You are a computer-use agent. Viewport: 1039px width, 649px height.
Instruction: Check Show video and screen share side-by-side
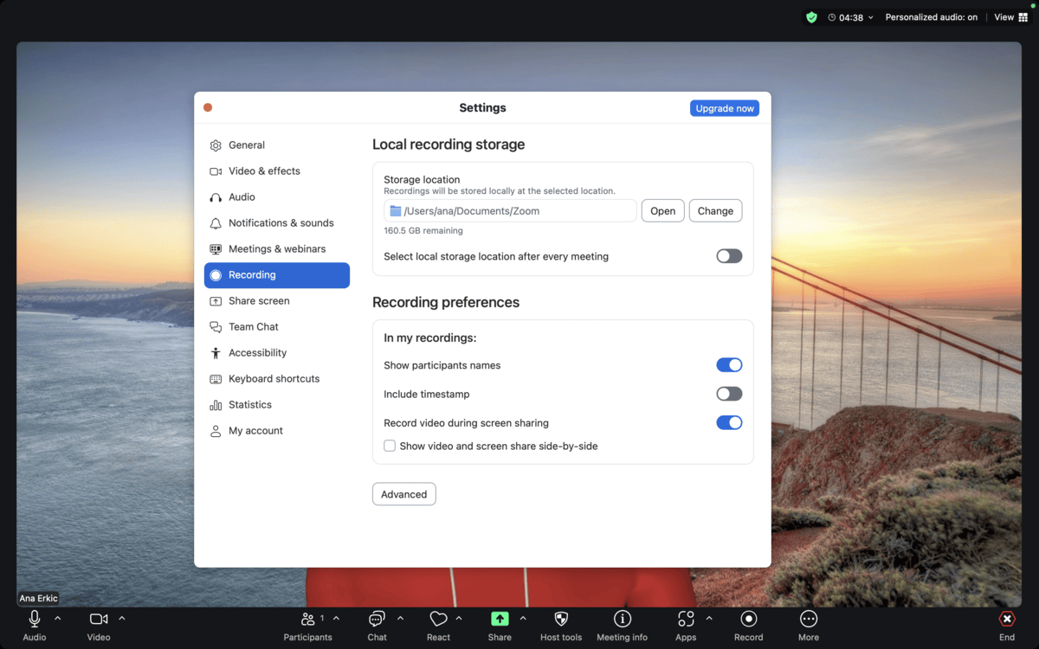(x=390, y=446)
